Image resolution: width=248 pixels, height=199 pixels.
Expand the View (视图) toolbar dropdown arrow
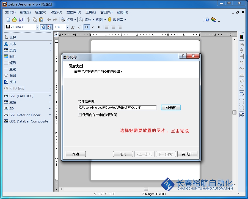(105, 20)
